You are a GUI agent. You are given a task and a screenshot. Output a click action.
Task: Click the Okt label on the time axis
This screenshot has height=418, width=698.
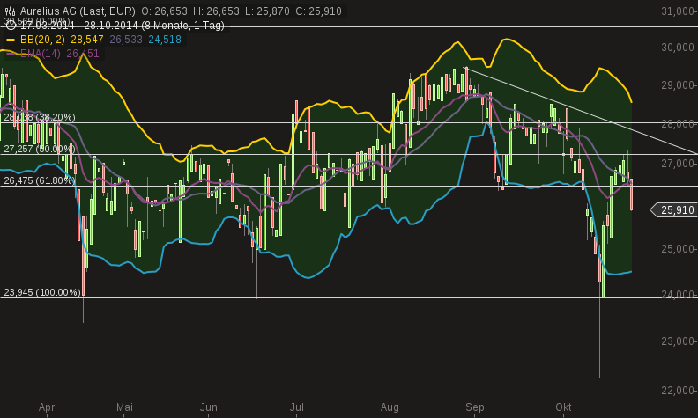(563, 407)
